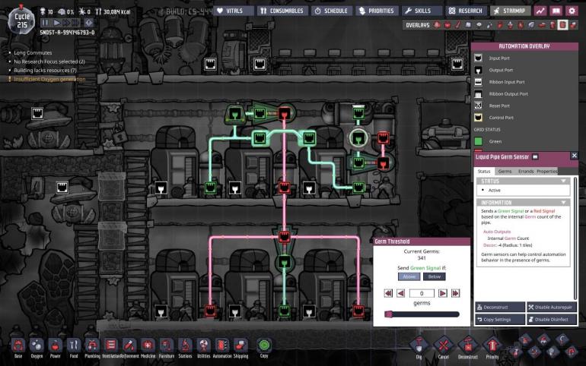The width and height of the screenshot is (586, 366).
Task: Open the Automation build category
Action: click(x=222, y=346)
